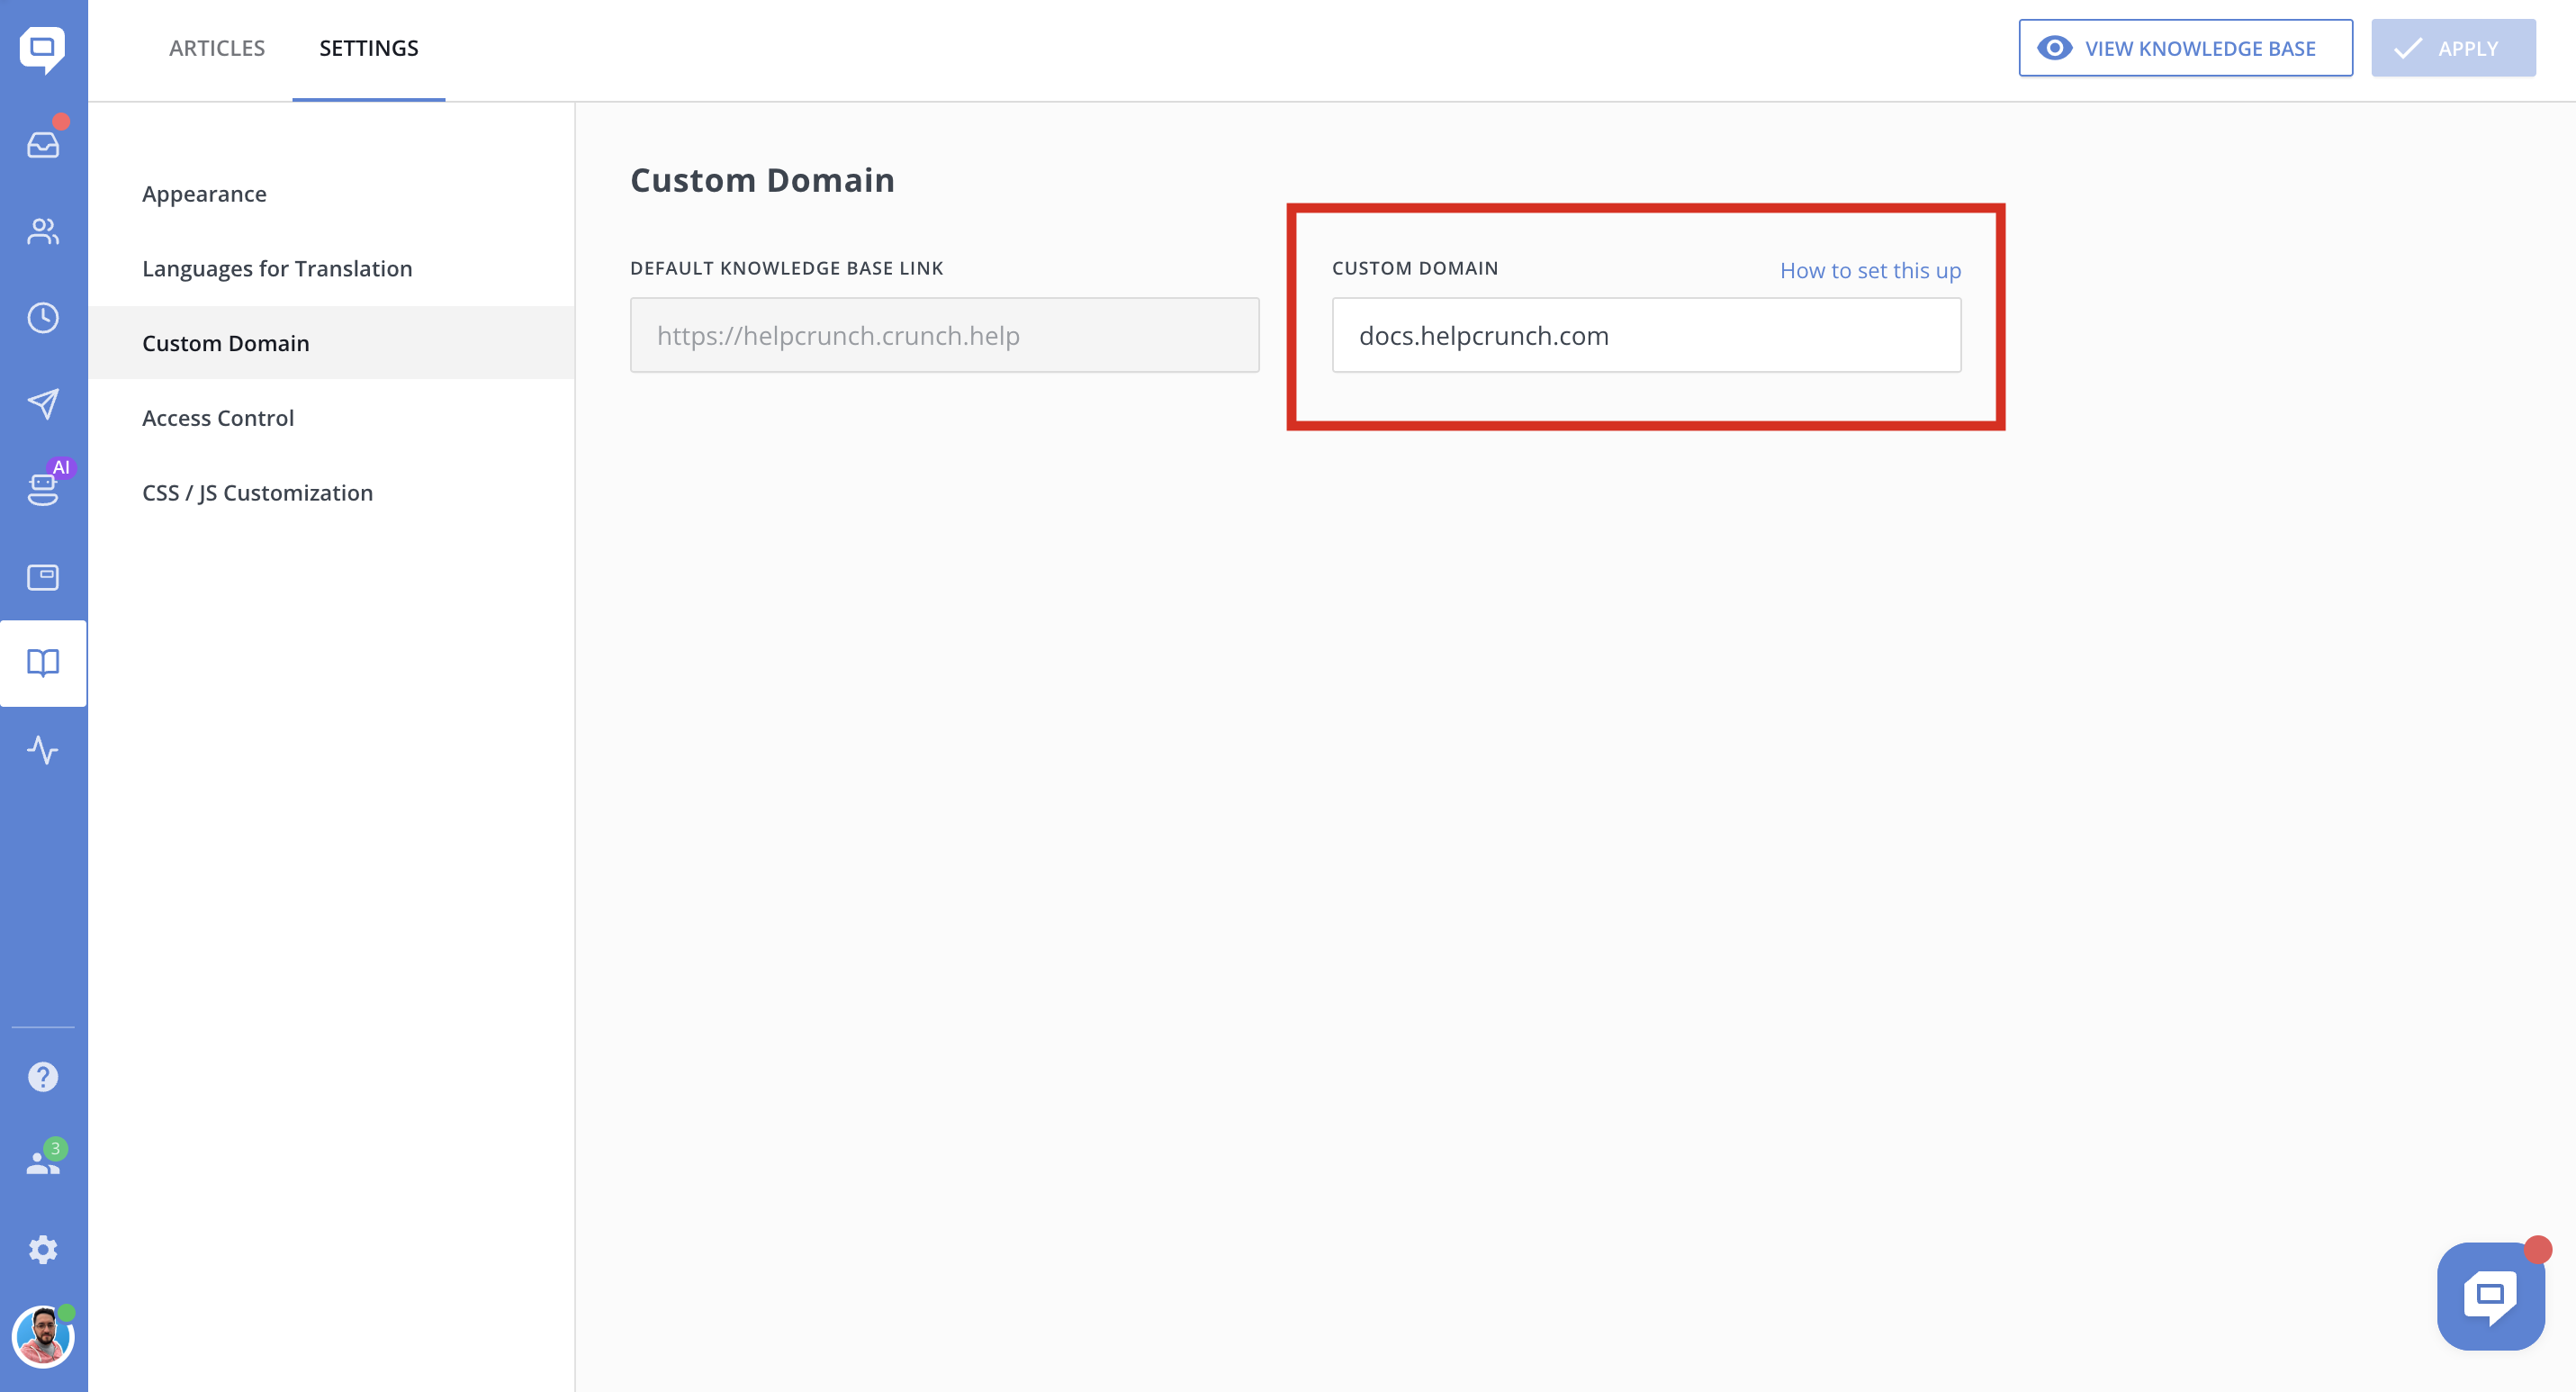Screen dimensions: 2576x1392
Task: Select the Settings tab
Action: coord(368,48)
